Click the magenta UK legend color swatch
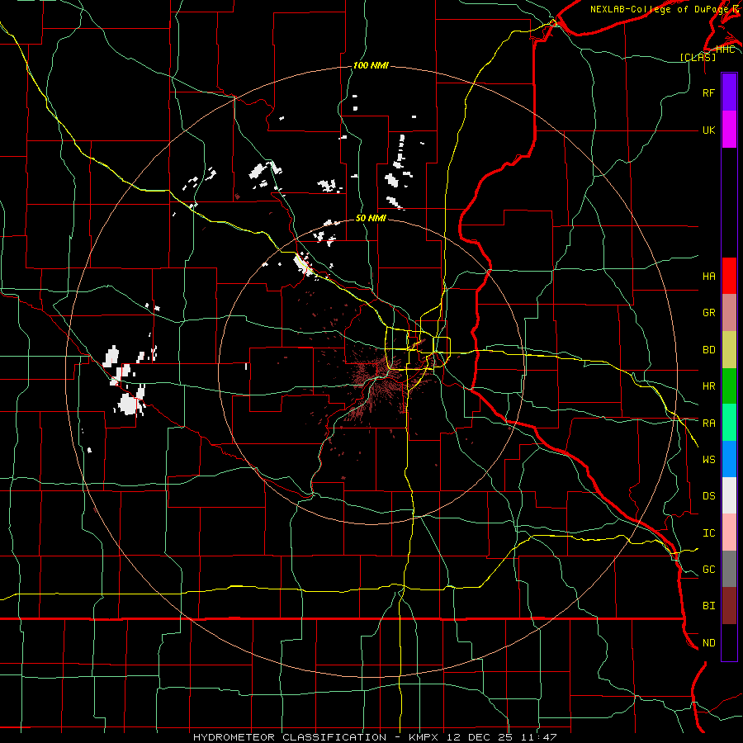 729,130
